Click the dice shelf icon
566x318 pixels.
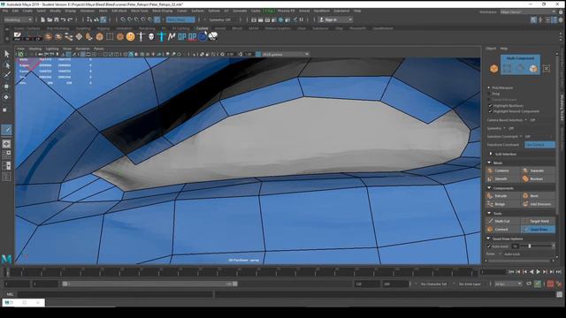pos(213,36)
